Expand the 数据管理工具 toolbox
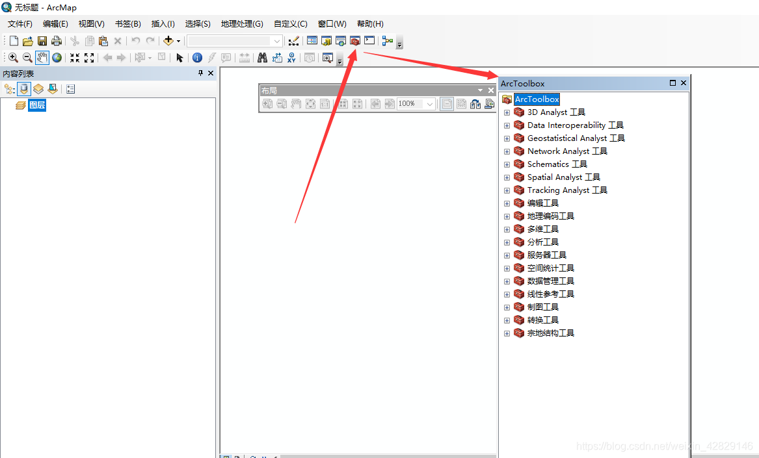 (507, 281)
